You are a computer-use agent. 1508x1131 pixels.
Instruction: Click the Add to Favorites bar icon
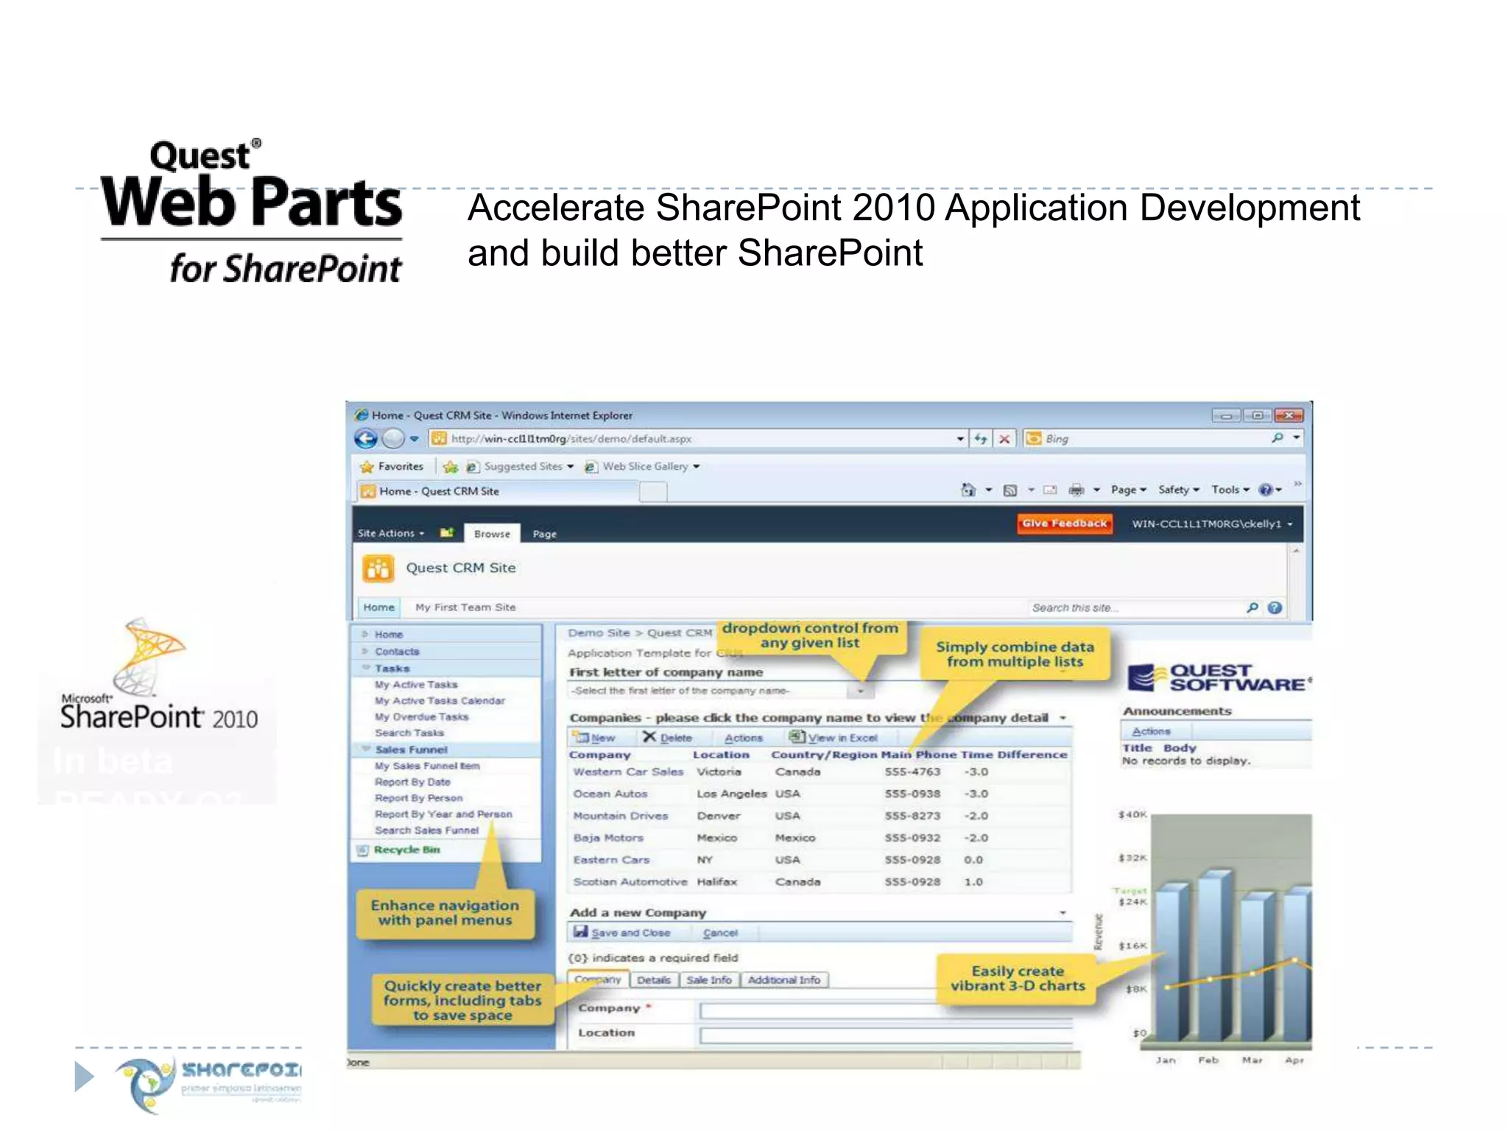(451, 467)
